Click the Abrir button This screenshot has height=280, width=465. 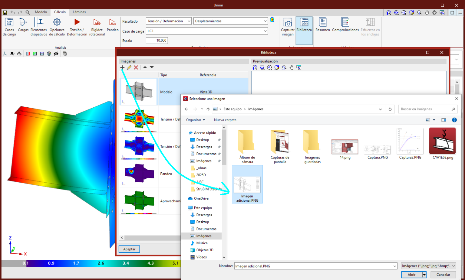(x=411, y=275)
